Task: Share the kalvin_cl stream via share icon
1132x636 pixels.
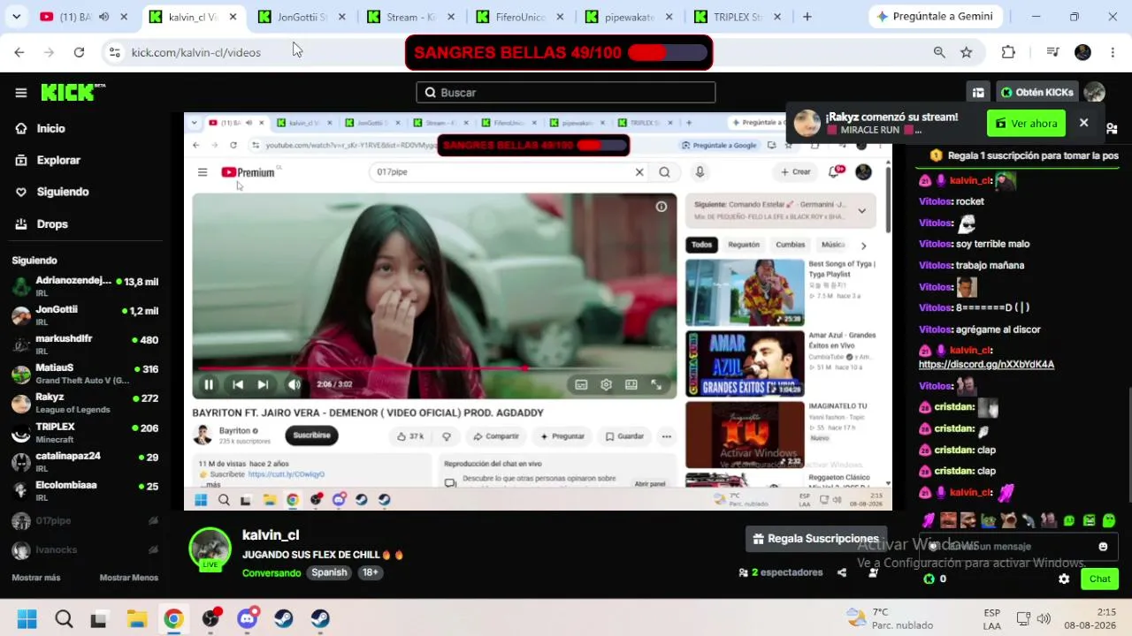Action: click(x=842, y=572)
